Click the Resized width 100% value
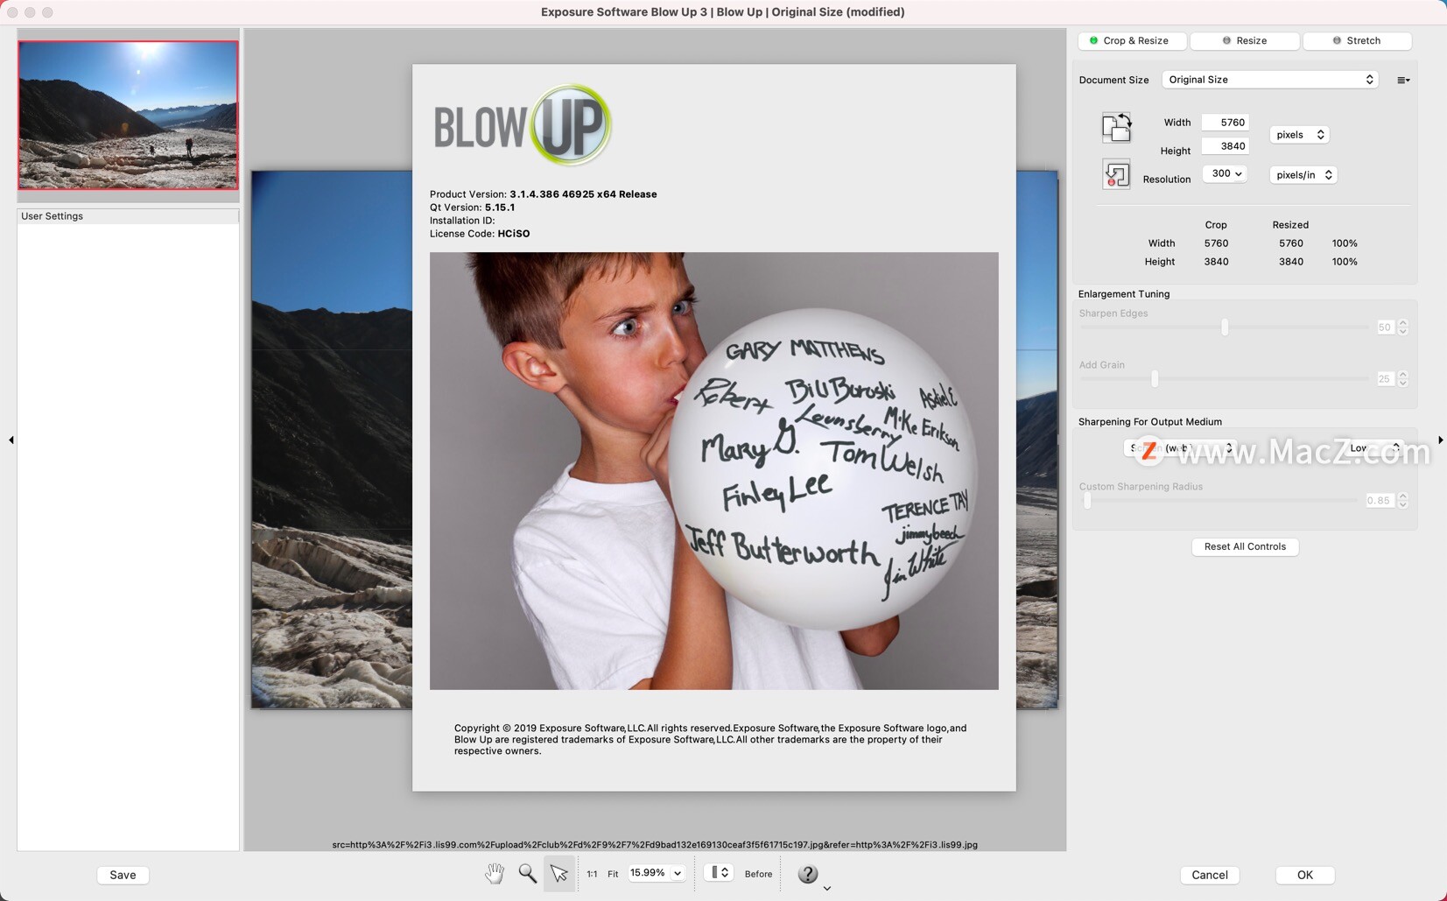The image size is (1447, 901). (1345, 243)
